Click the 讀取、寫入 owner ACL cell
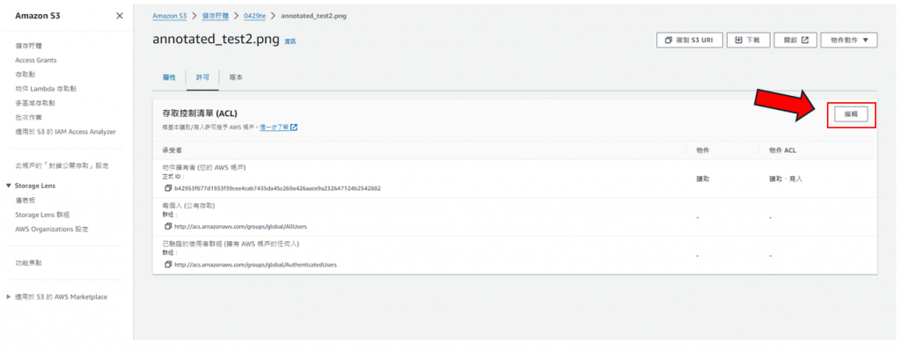Screen dimensions: 901x358 tap(786, 179)
